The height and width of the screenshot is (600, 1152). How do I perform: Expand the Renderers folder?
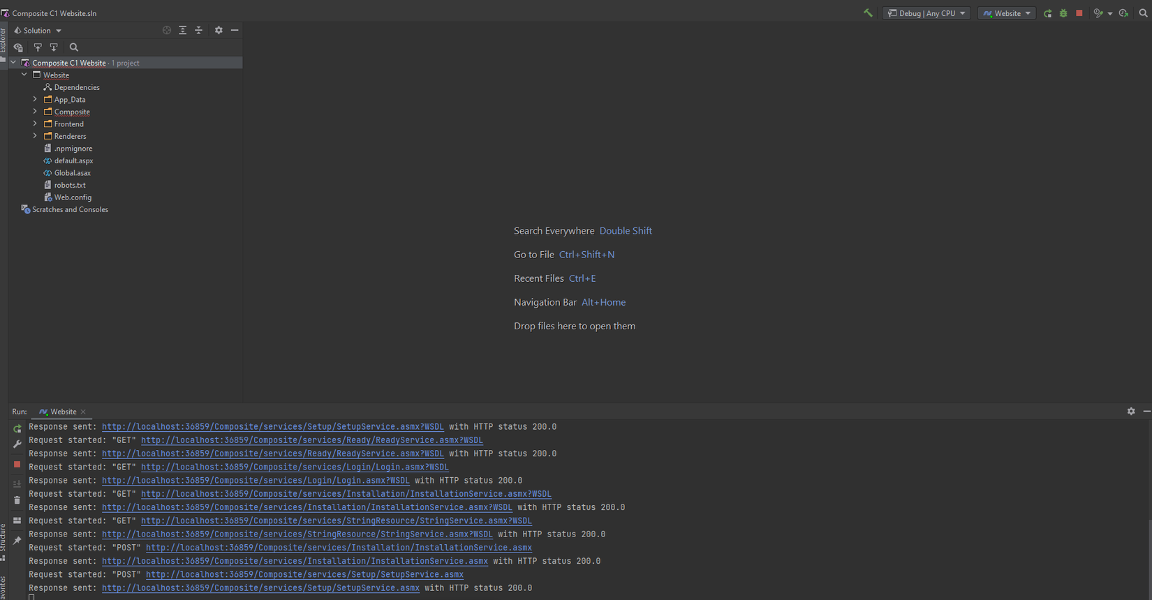(35, 136)
